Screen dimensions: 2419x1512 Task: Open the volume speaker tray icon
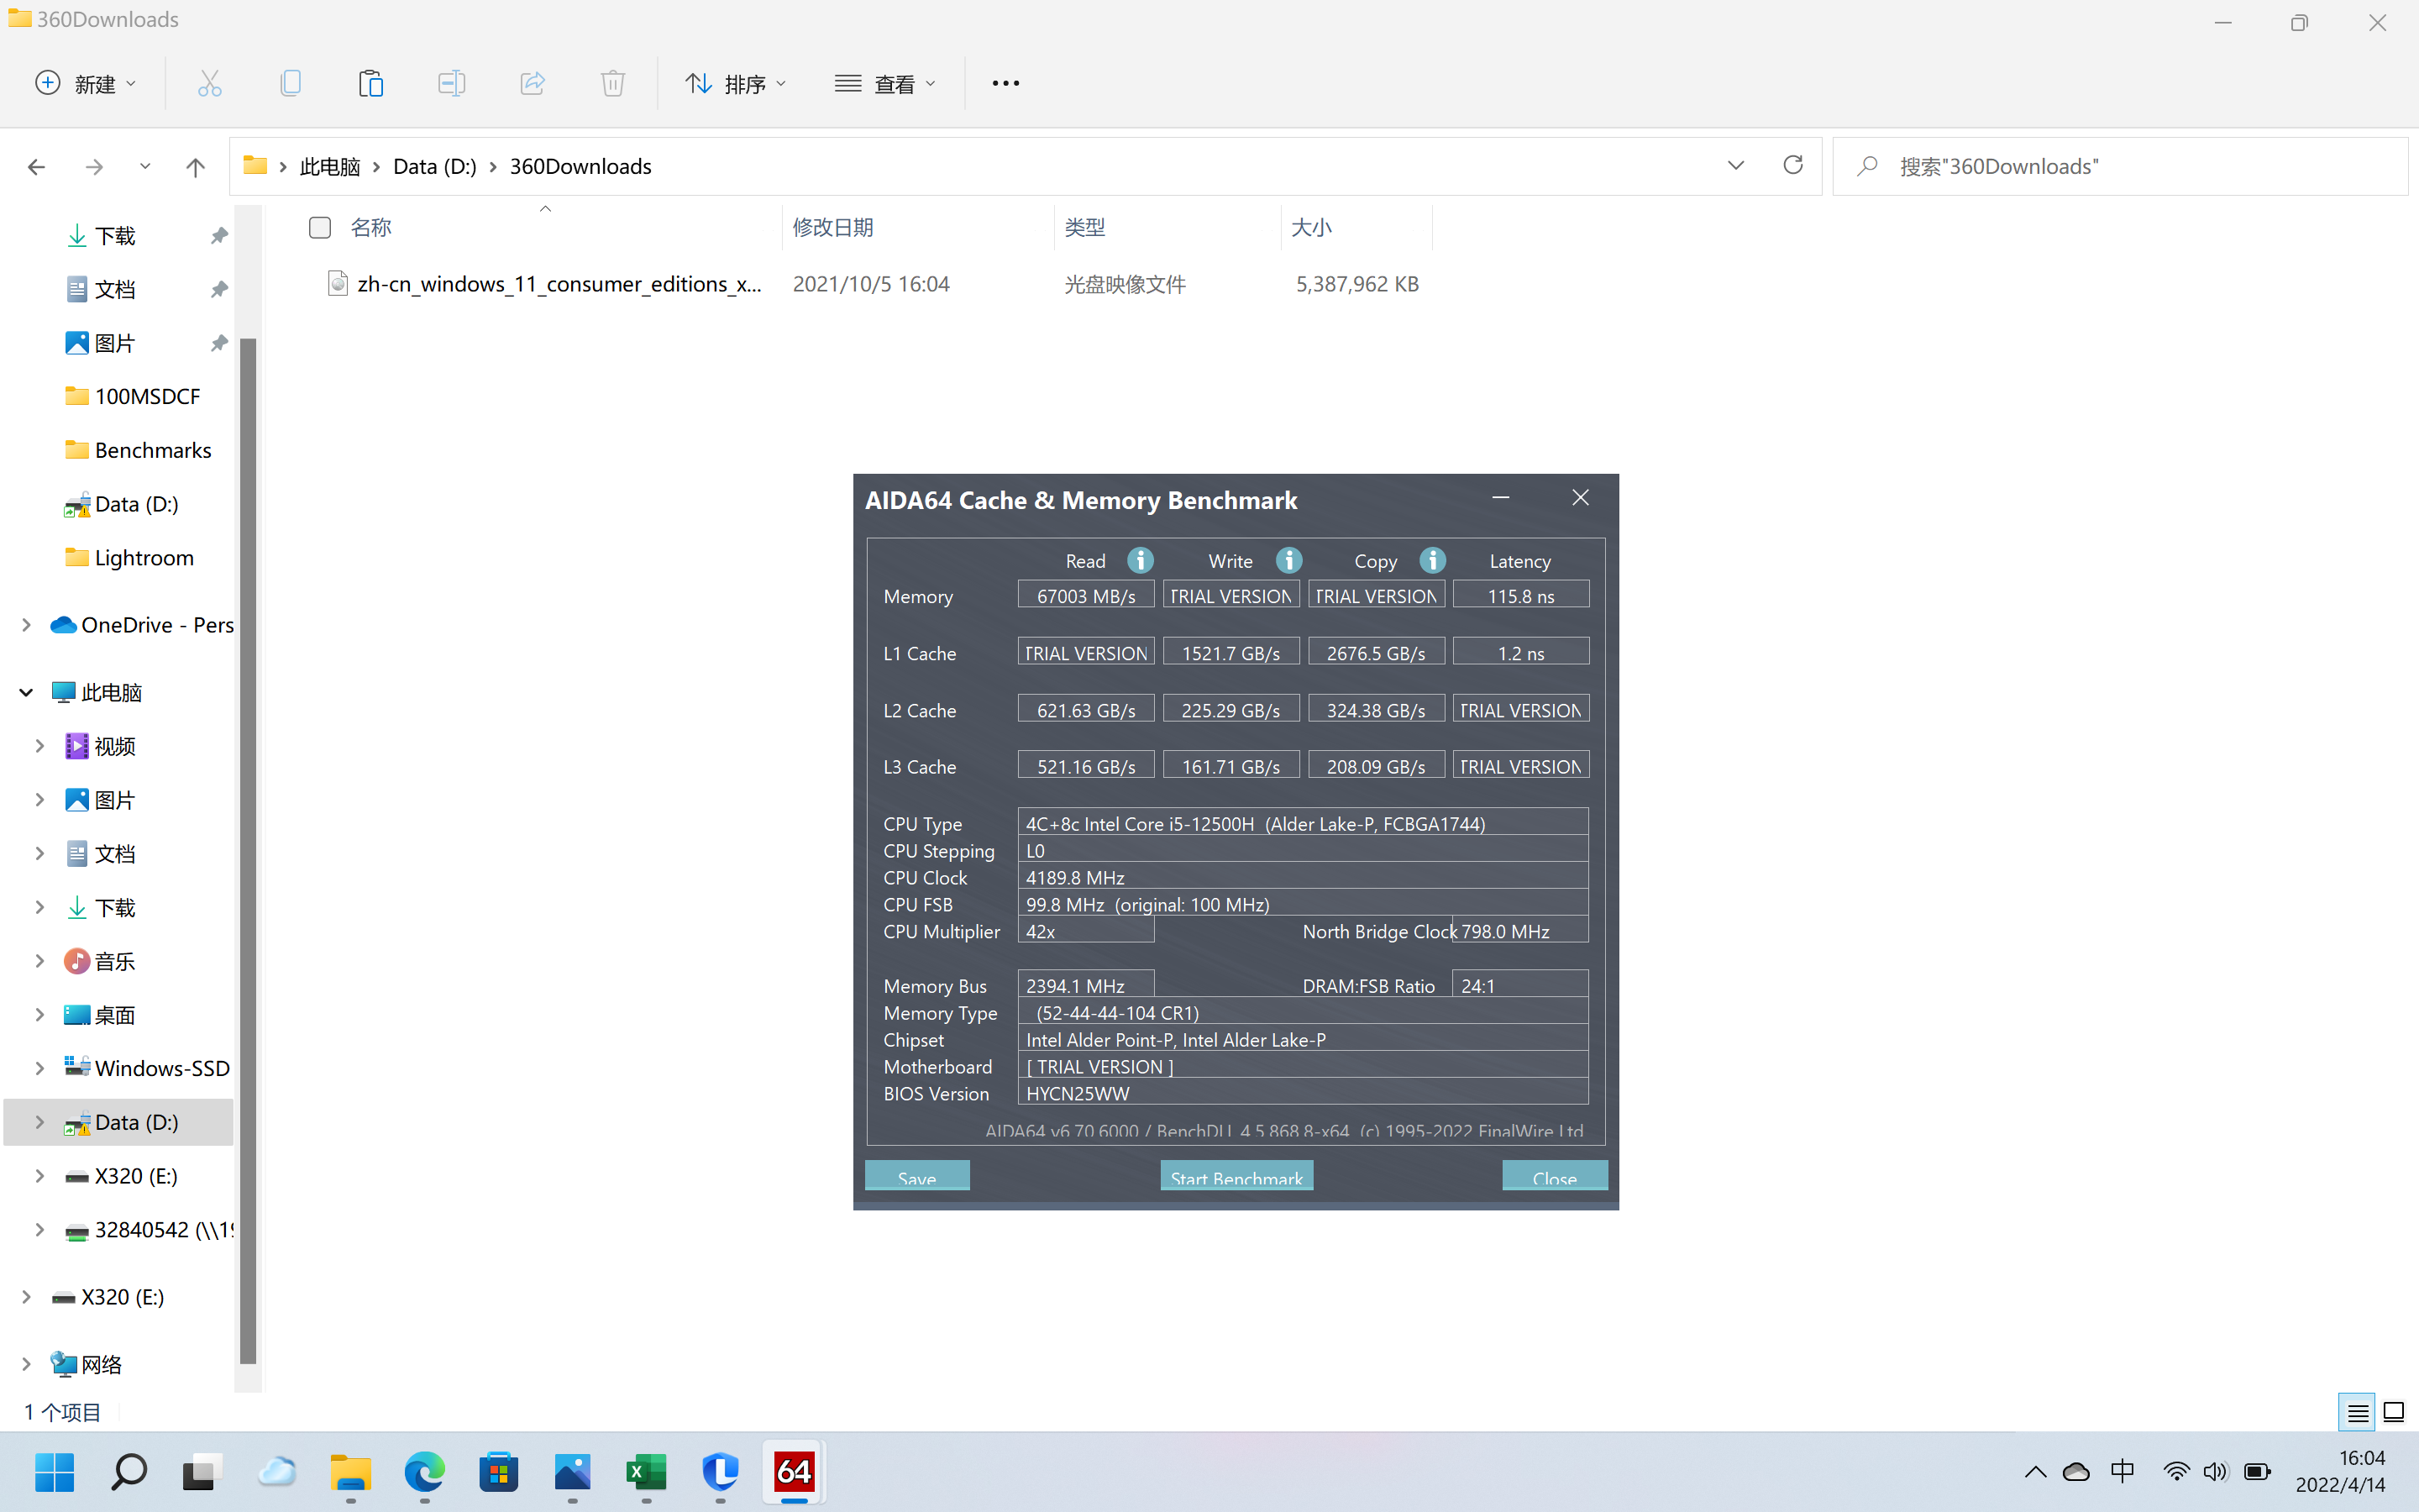click(2215, 1472)
